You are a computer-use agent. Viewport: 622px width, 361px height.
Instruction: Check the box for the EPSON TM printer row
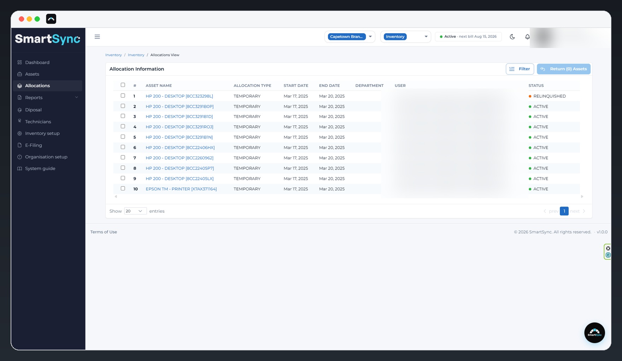pyautogui.click(x=123, y=188)
